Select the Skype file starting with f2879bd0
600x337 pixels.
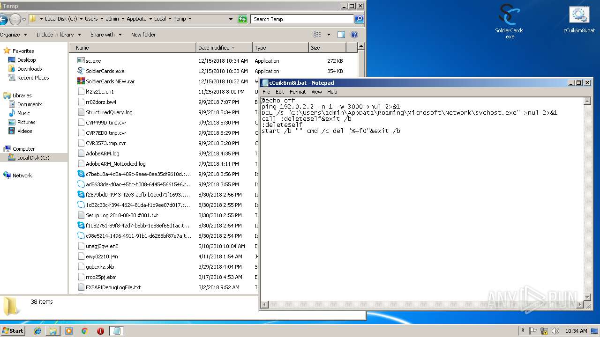point(138,195)
